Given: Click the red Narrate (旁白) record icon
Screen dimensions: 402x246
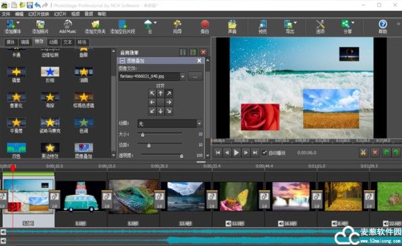Looking at the screenshot, I should (x=205, y=24).
